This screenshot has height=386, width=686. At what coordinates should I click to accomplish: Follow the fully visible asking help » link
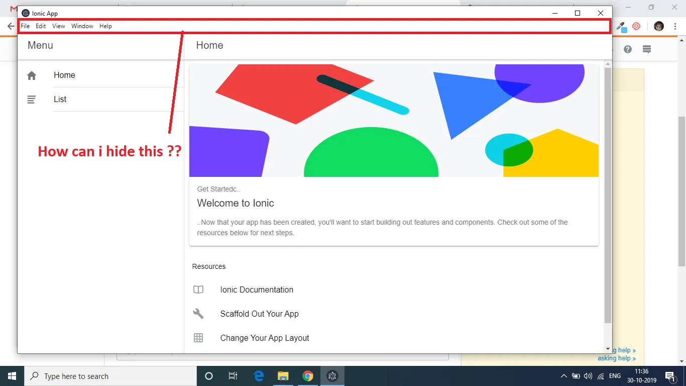point(617,358)
